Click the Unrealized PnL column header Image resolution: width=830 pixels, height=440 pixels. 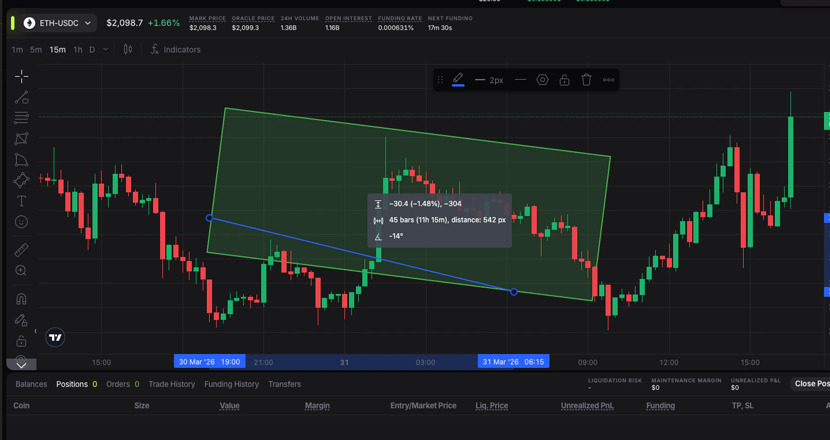tap(587, 406)
